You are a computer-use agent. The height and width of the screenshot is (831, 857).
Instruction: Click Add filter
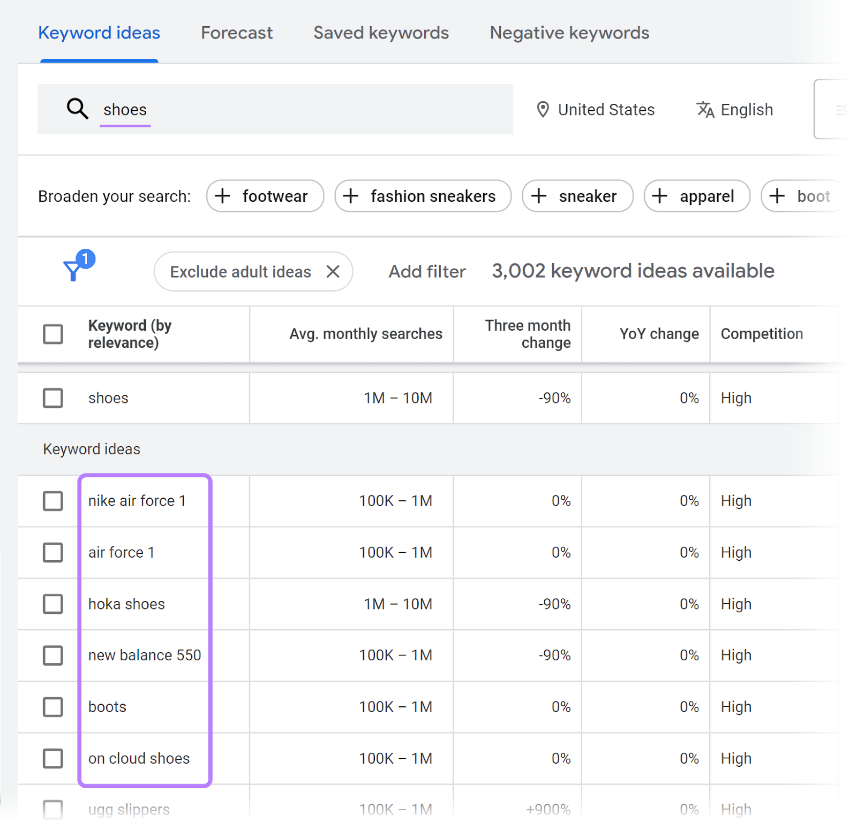coord(426,271)
